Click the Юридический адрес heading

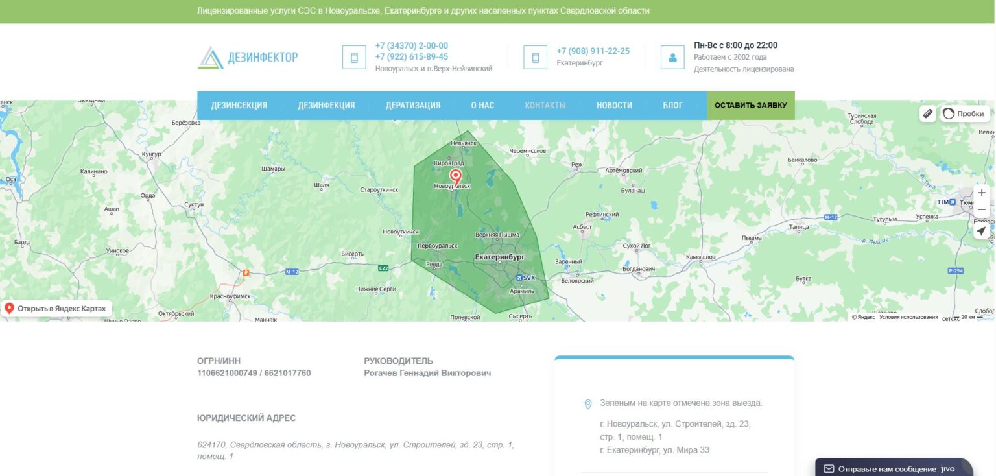tap(246, 418)
